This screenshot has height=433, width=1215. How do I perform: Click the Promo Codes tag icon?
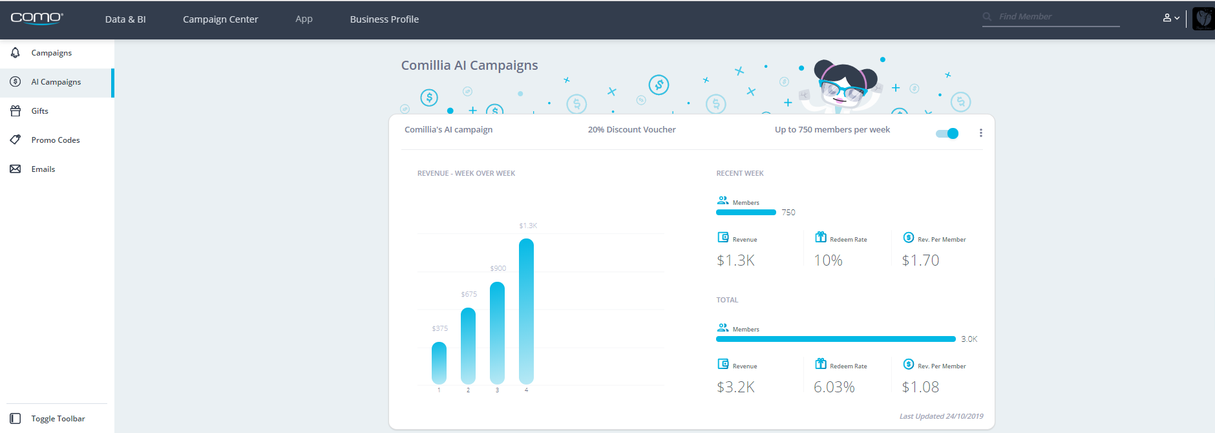pyautogui.click(x=16, y=140)
